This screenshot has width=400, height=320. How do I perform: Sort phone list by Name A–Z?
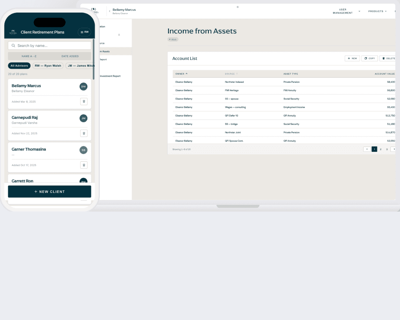29,56
